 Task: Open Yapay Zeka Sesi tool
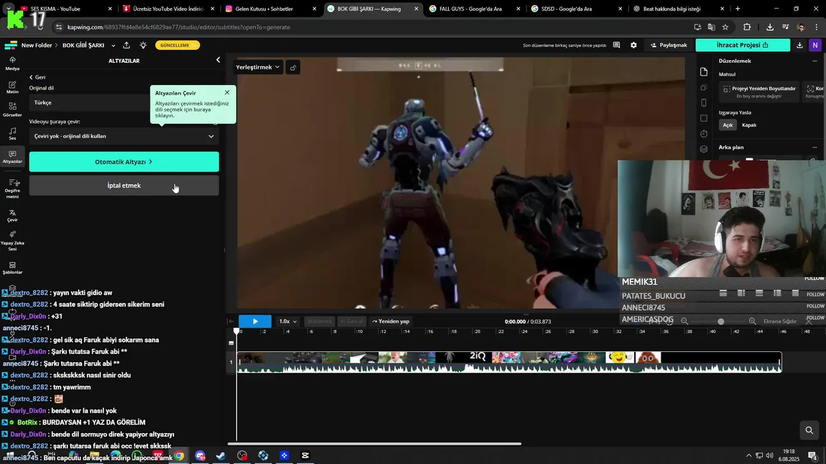(12, 241)
